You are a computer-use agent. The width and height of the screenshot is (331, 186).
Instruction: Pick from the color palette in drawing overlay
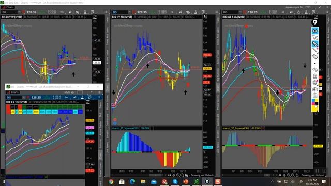click(315, 102)
